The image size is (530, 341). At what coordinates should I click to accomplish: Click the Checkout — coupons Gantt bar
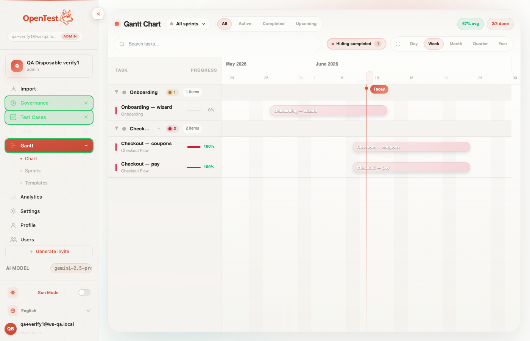(x=411, y=147)
